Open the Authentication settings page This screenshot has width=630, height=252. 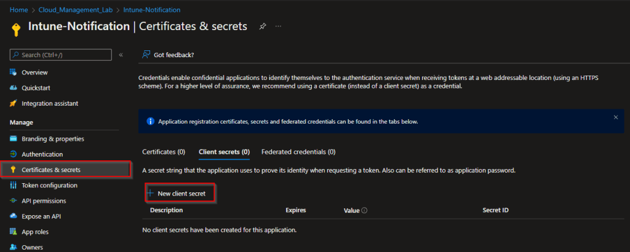point(42,154)
